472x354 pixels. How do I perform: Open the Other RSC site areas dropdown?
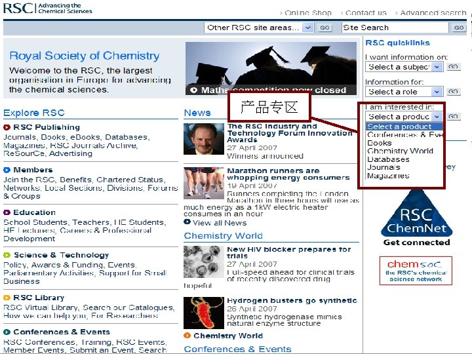pos(259,28)
